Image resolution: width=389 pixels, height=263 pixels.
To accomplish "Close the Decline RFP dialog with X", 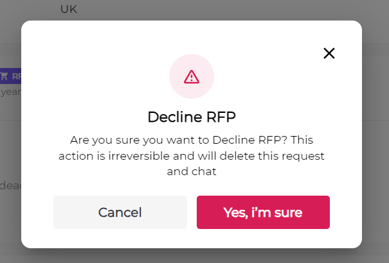I will tap(329, 53).
